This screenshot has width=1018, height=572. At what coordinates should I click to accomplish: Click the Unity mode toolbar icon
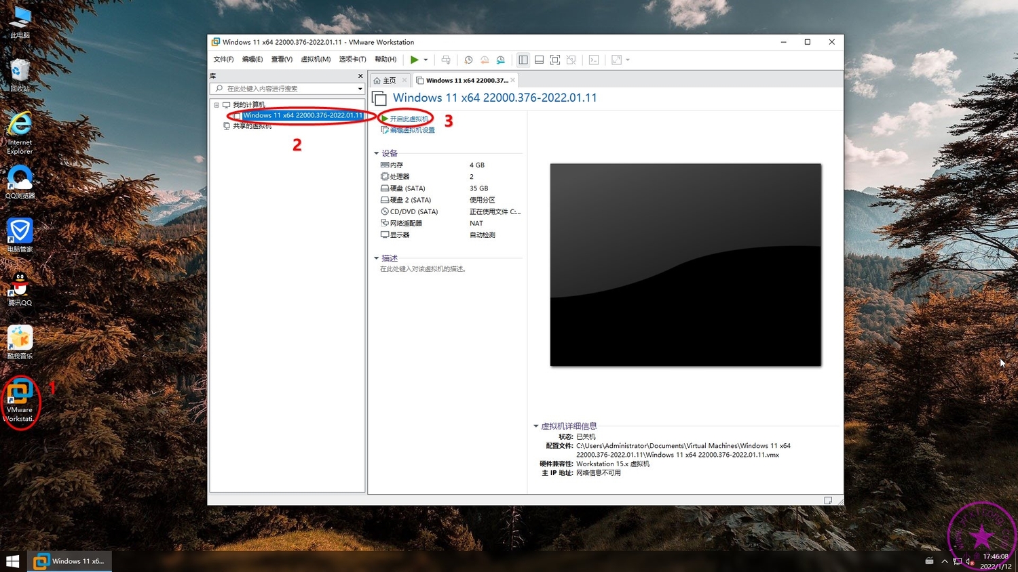coord(571,60)
